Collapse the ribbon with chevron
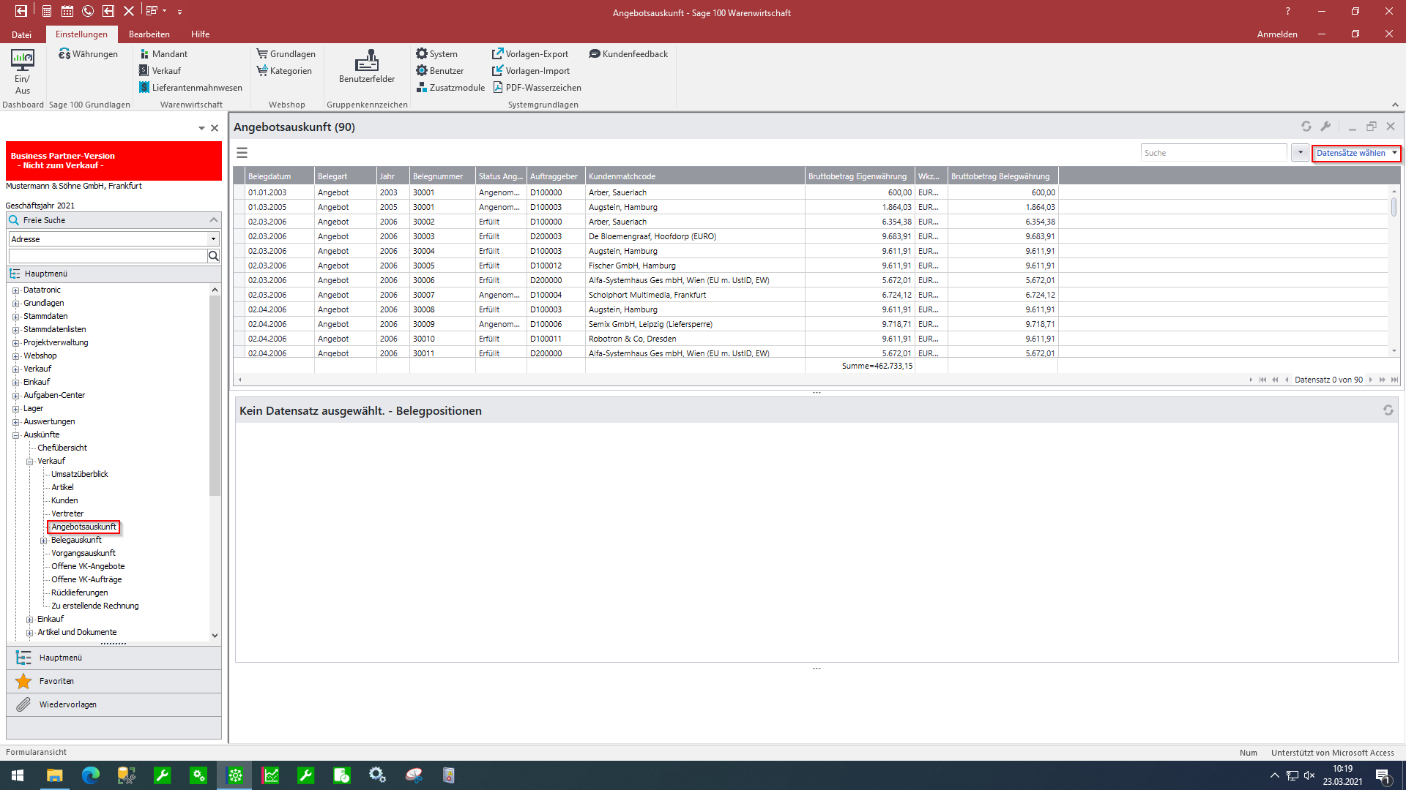 point(1395,105)
